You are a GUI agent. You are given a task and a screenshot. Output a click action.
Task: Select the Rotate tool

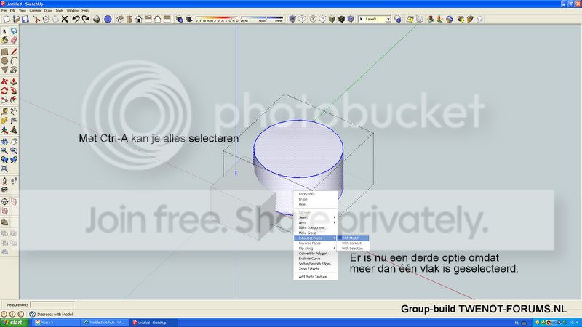pos(4,91)
